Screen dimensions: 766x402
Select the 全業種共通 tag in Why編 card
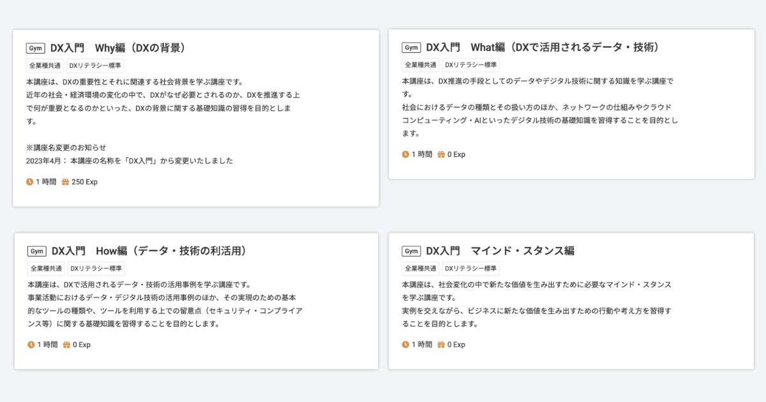45,65
